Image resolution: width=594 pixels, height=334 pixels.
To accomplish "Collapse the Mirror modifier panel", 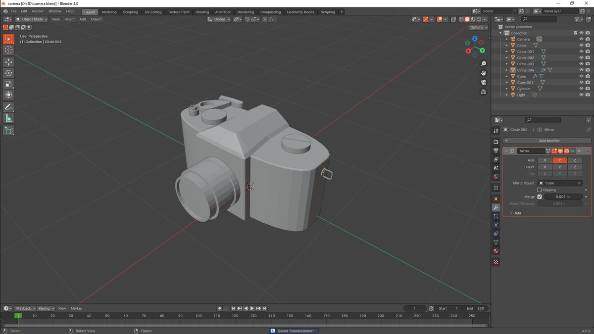I will coord(506,151).
